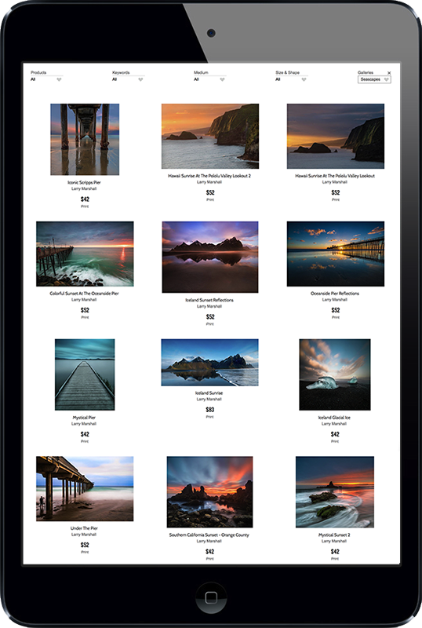
Task: Select the $83 price on Iceland Sunrise
Action: (x=209, y=409)
